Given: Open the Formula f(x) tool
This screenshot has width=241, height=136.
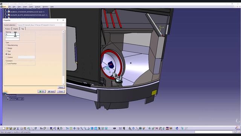Looking at the screenshot, I should pyautogui.click(x=41, y=128).
